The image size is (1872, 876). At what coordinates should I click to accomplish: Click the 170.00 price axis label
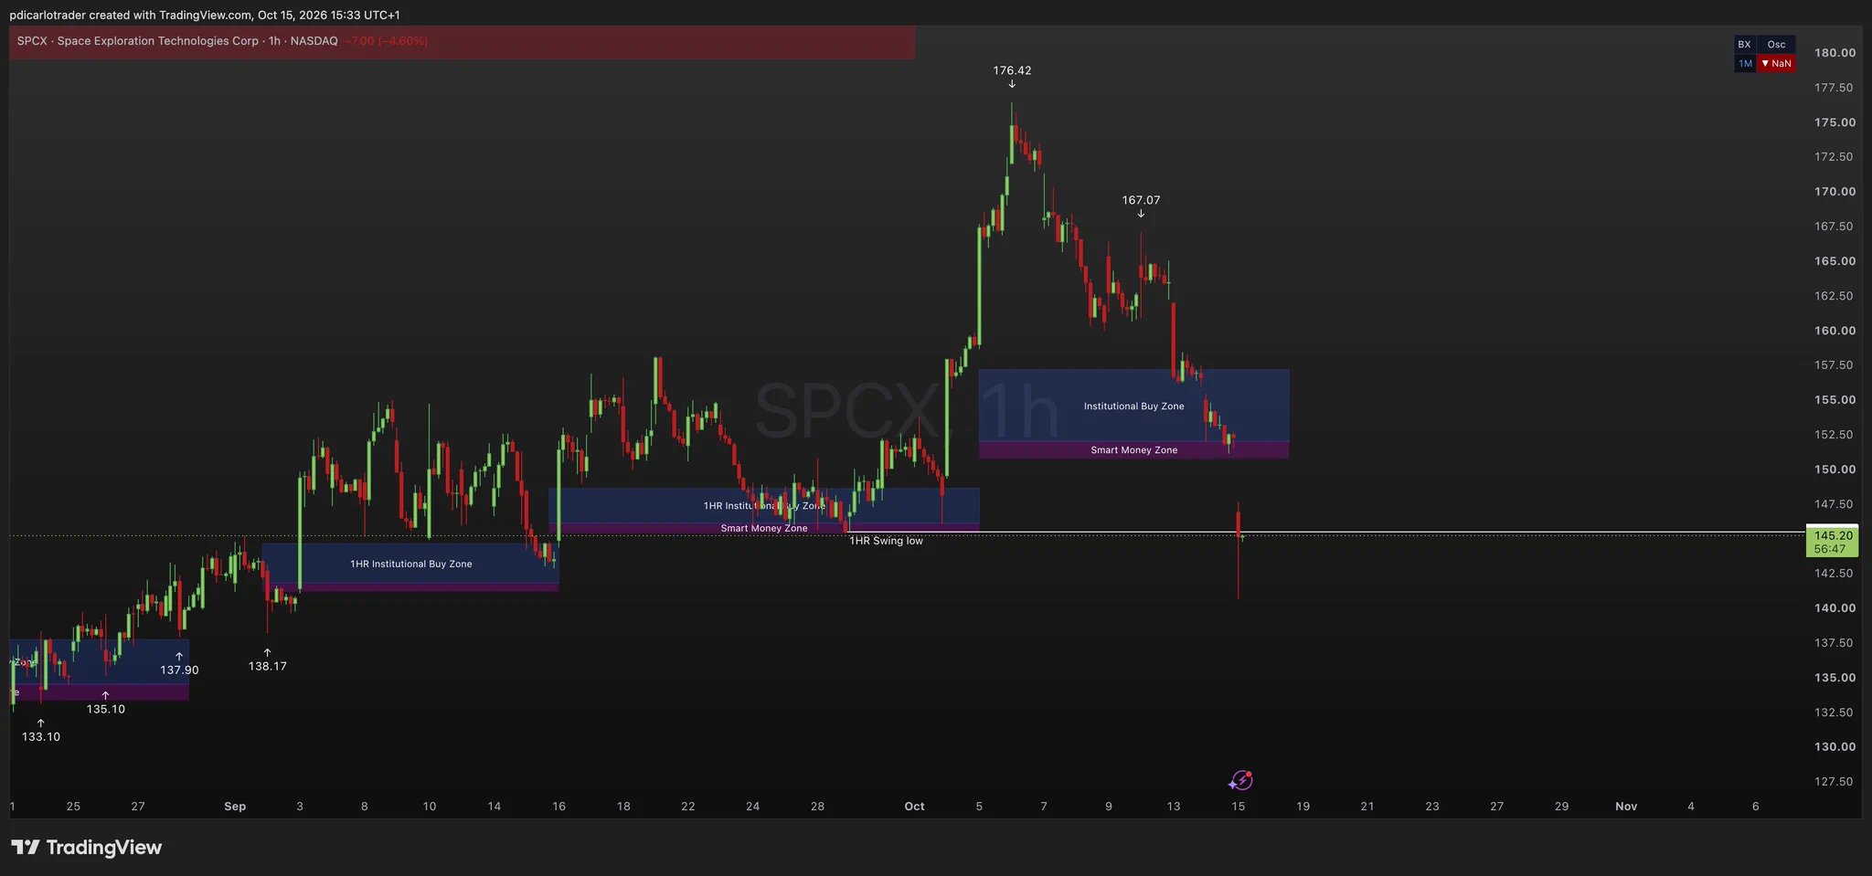pos(1835,192)
